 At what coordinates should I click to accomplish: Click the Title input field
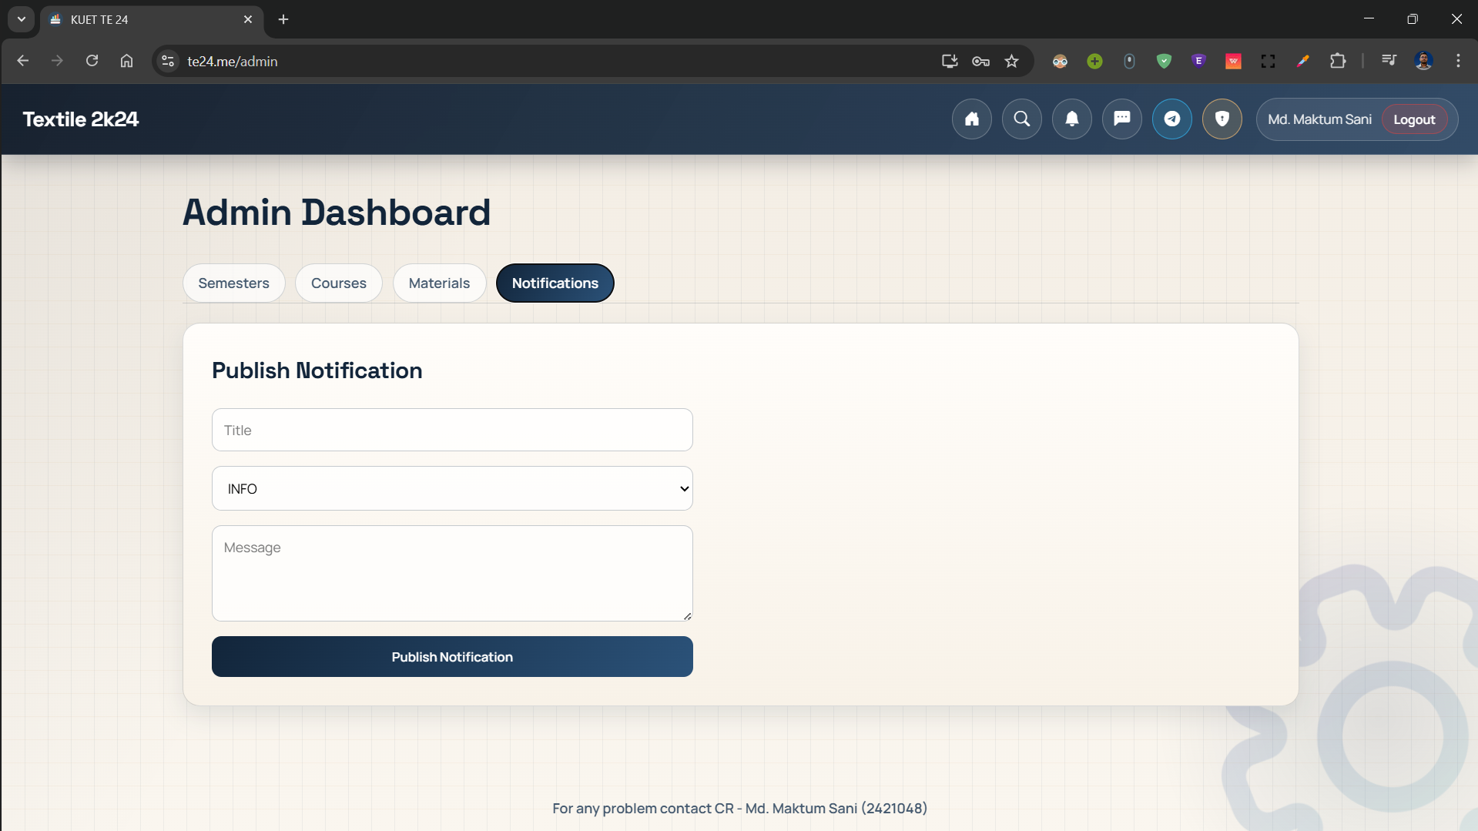point(451,430)
